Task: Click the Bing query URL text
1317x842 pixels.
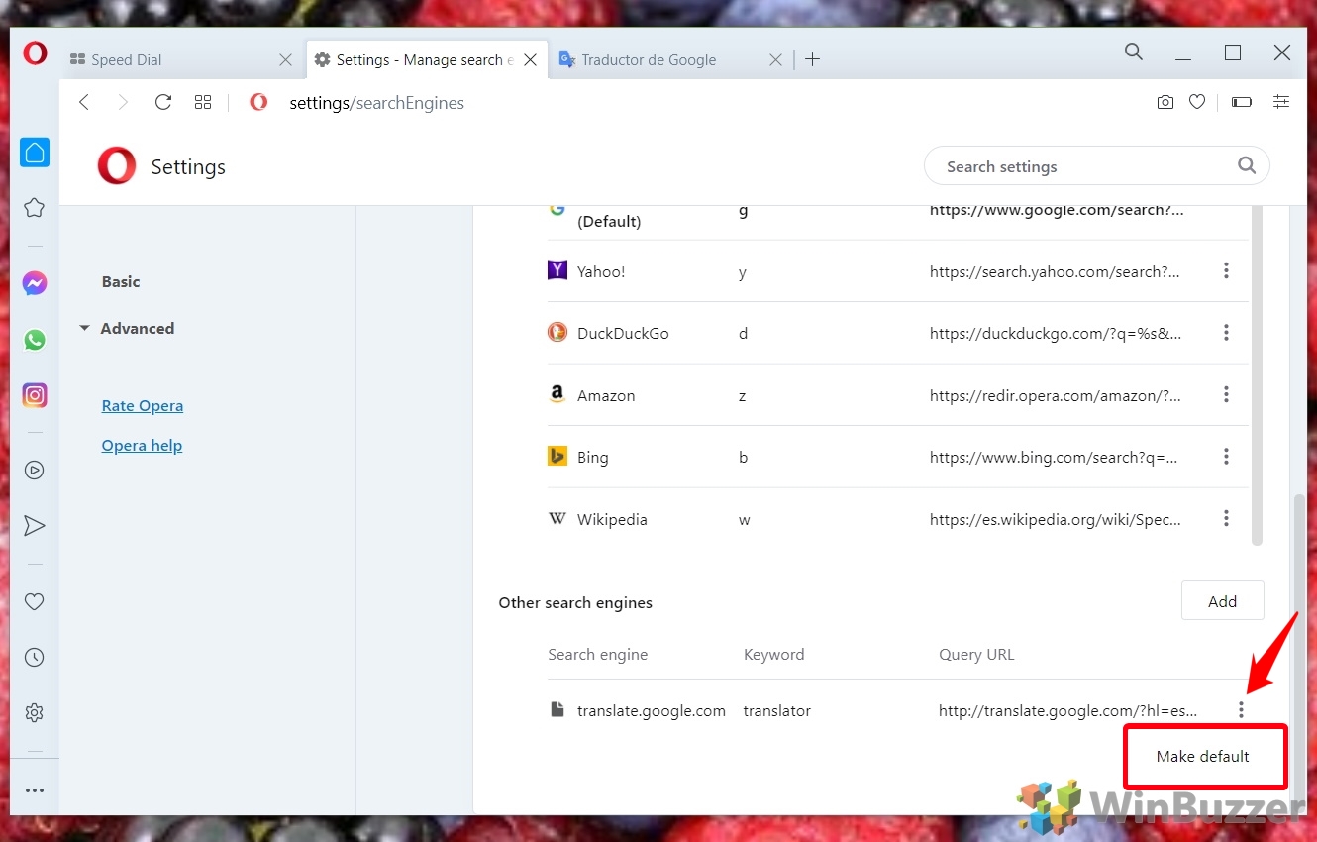Action: [1054, 457]
